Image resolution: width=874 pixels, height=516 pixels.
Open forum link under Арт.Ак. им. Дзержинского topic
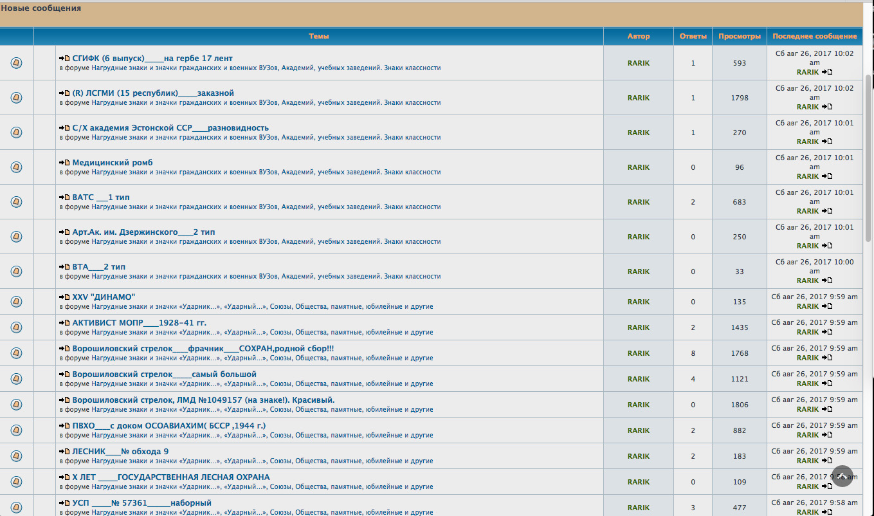point(266,241)
